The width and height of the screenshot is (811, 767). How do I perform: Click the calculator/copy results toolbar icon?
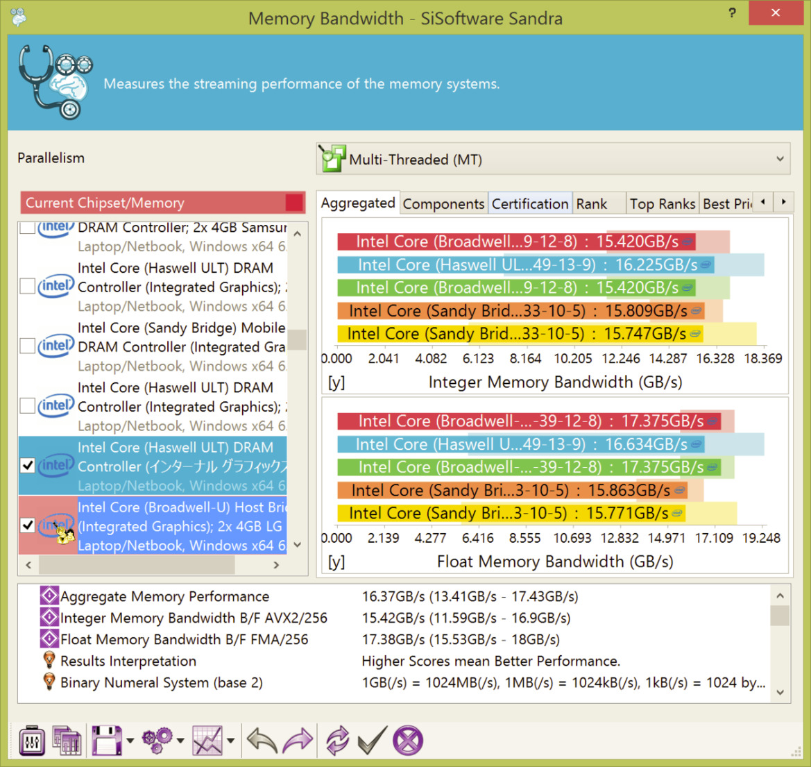[67, 741]
